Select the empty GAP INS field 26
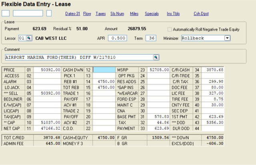The image size is (256, 165). coord(158,87)
